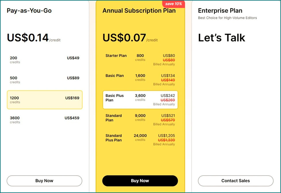Screen dimensions: 281x193
Task: Click Buy Now under Pay-as-You-Go
Action: coord(45,181)
